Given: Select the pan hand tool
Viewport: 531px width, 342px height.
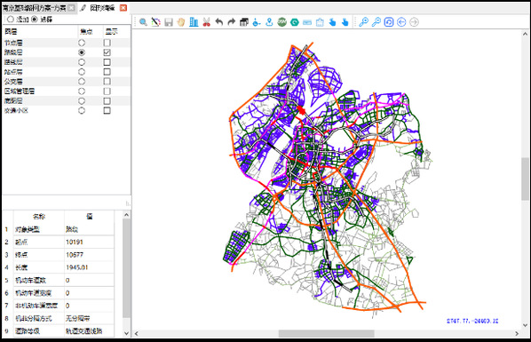Looking at the screenshot, I should (x=181, y=22).
